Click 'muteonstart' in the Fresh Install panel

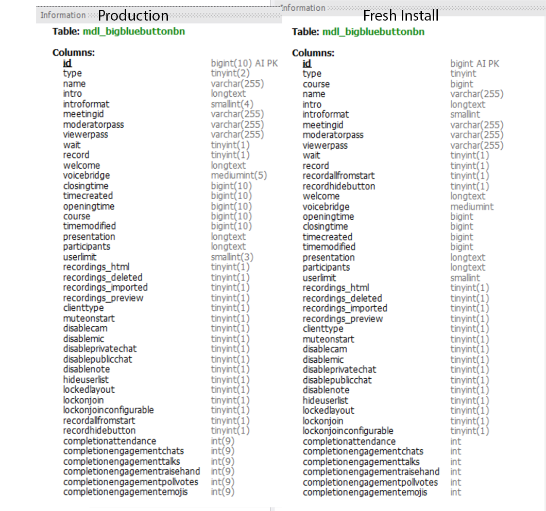coord(328,339)
